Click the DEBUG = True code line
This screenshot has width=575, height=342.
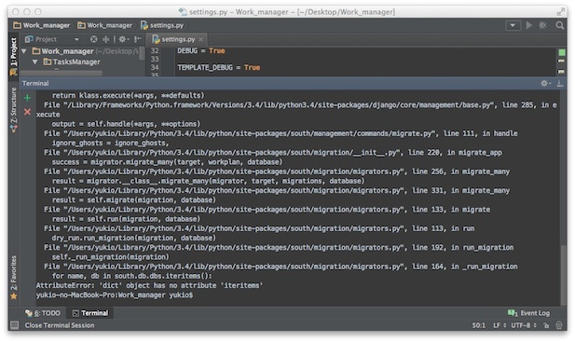201,51
